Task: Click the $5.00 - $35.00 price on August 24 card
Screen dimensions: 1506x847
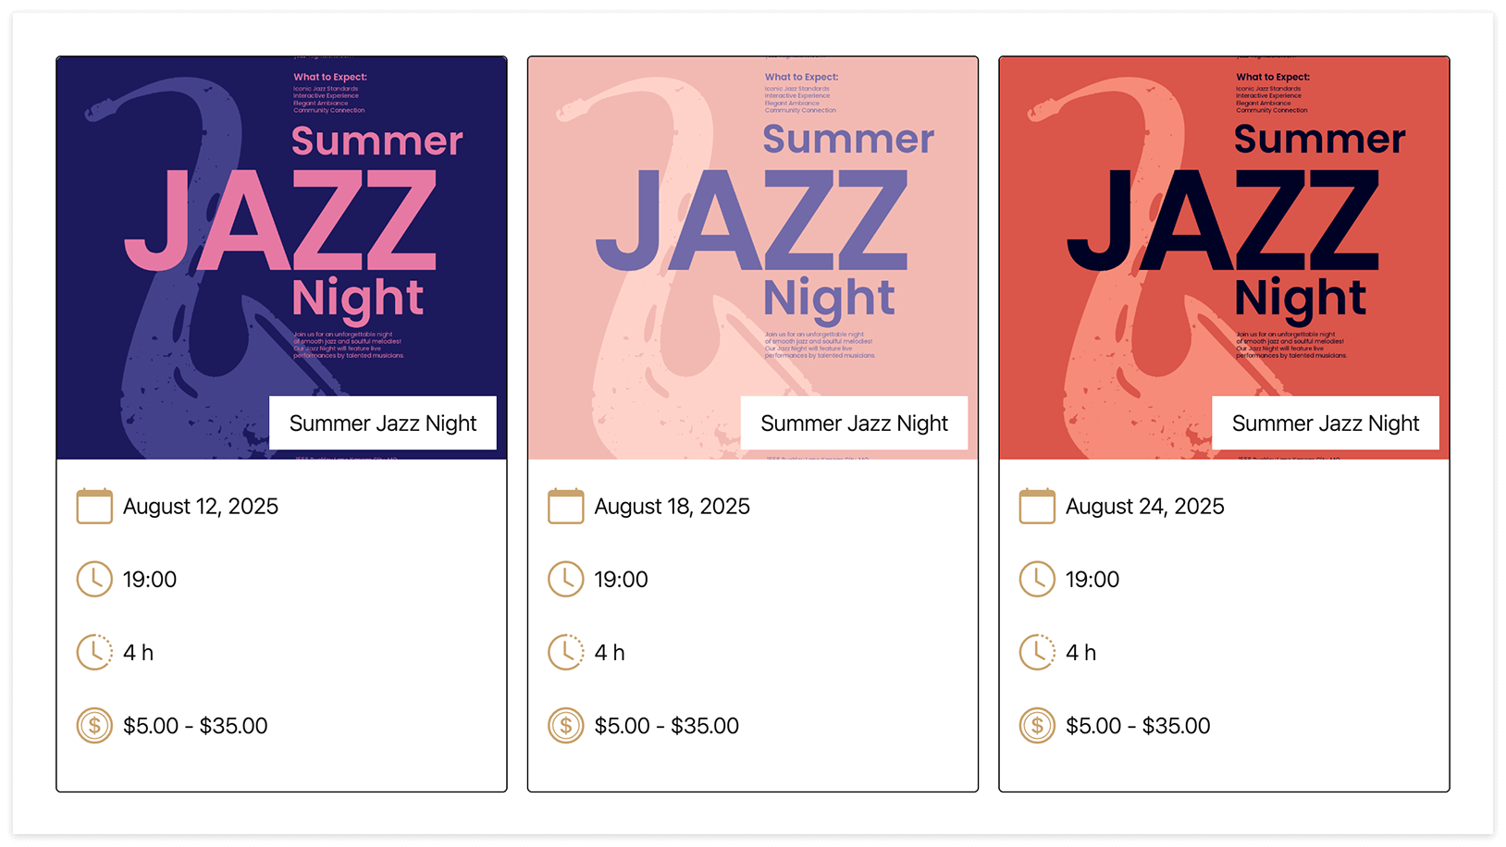Action: [x=1138, y=726]
